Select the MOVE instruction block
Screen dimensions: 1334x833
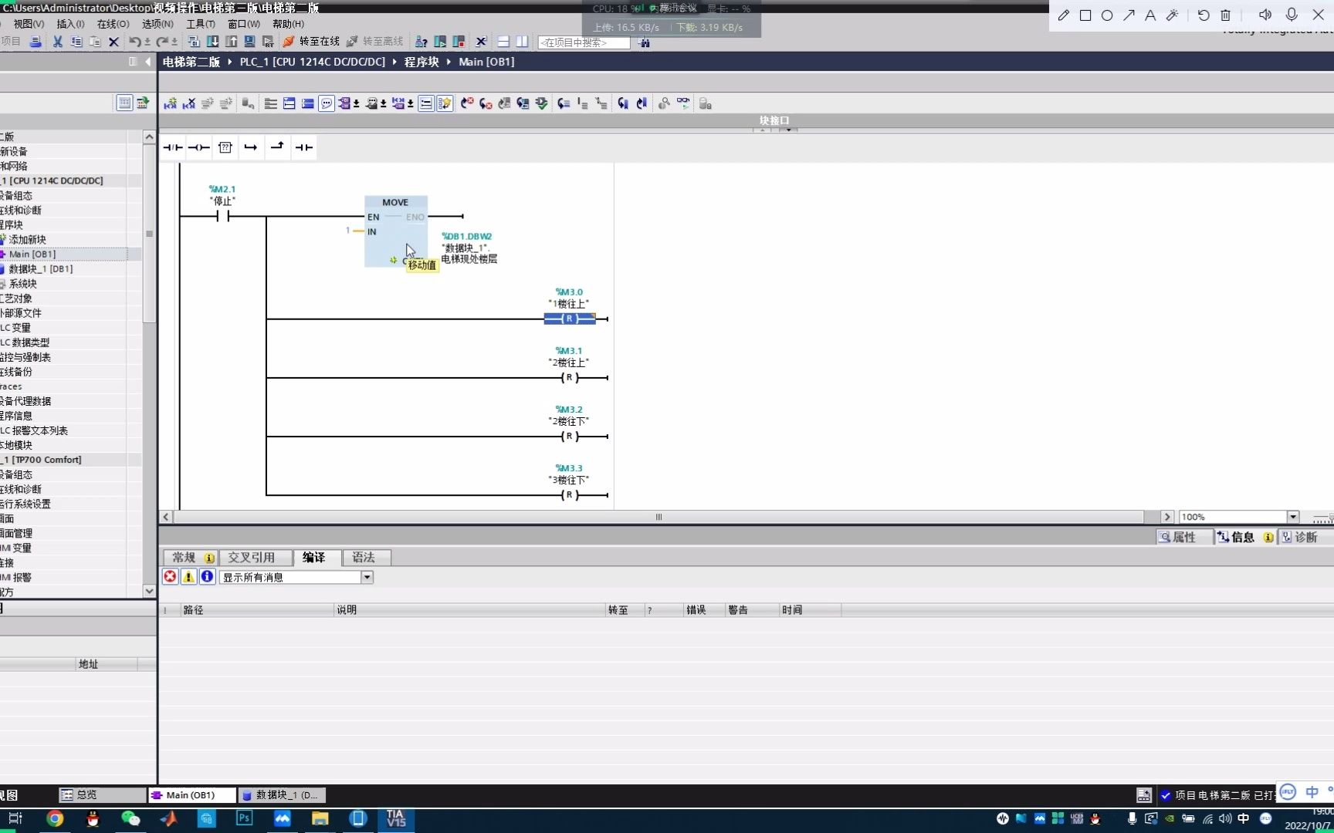[395, 231]
